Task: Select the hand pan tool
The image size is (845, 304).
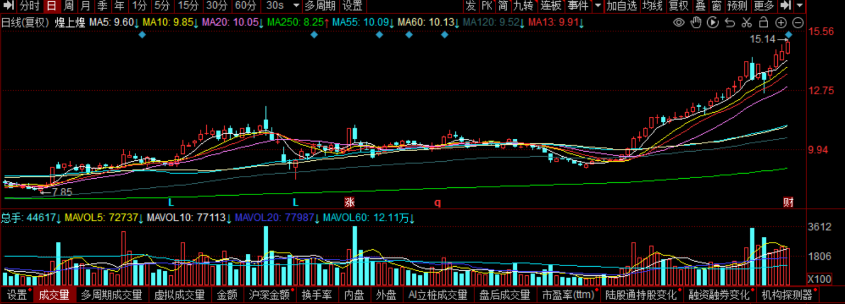Action: click(696, 23)
